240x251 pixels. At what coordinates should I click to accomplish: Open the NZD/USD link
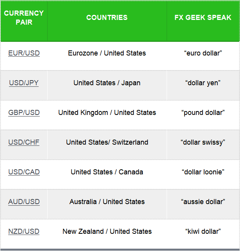click(x=24, y=231)
